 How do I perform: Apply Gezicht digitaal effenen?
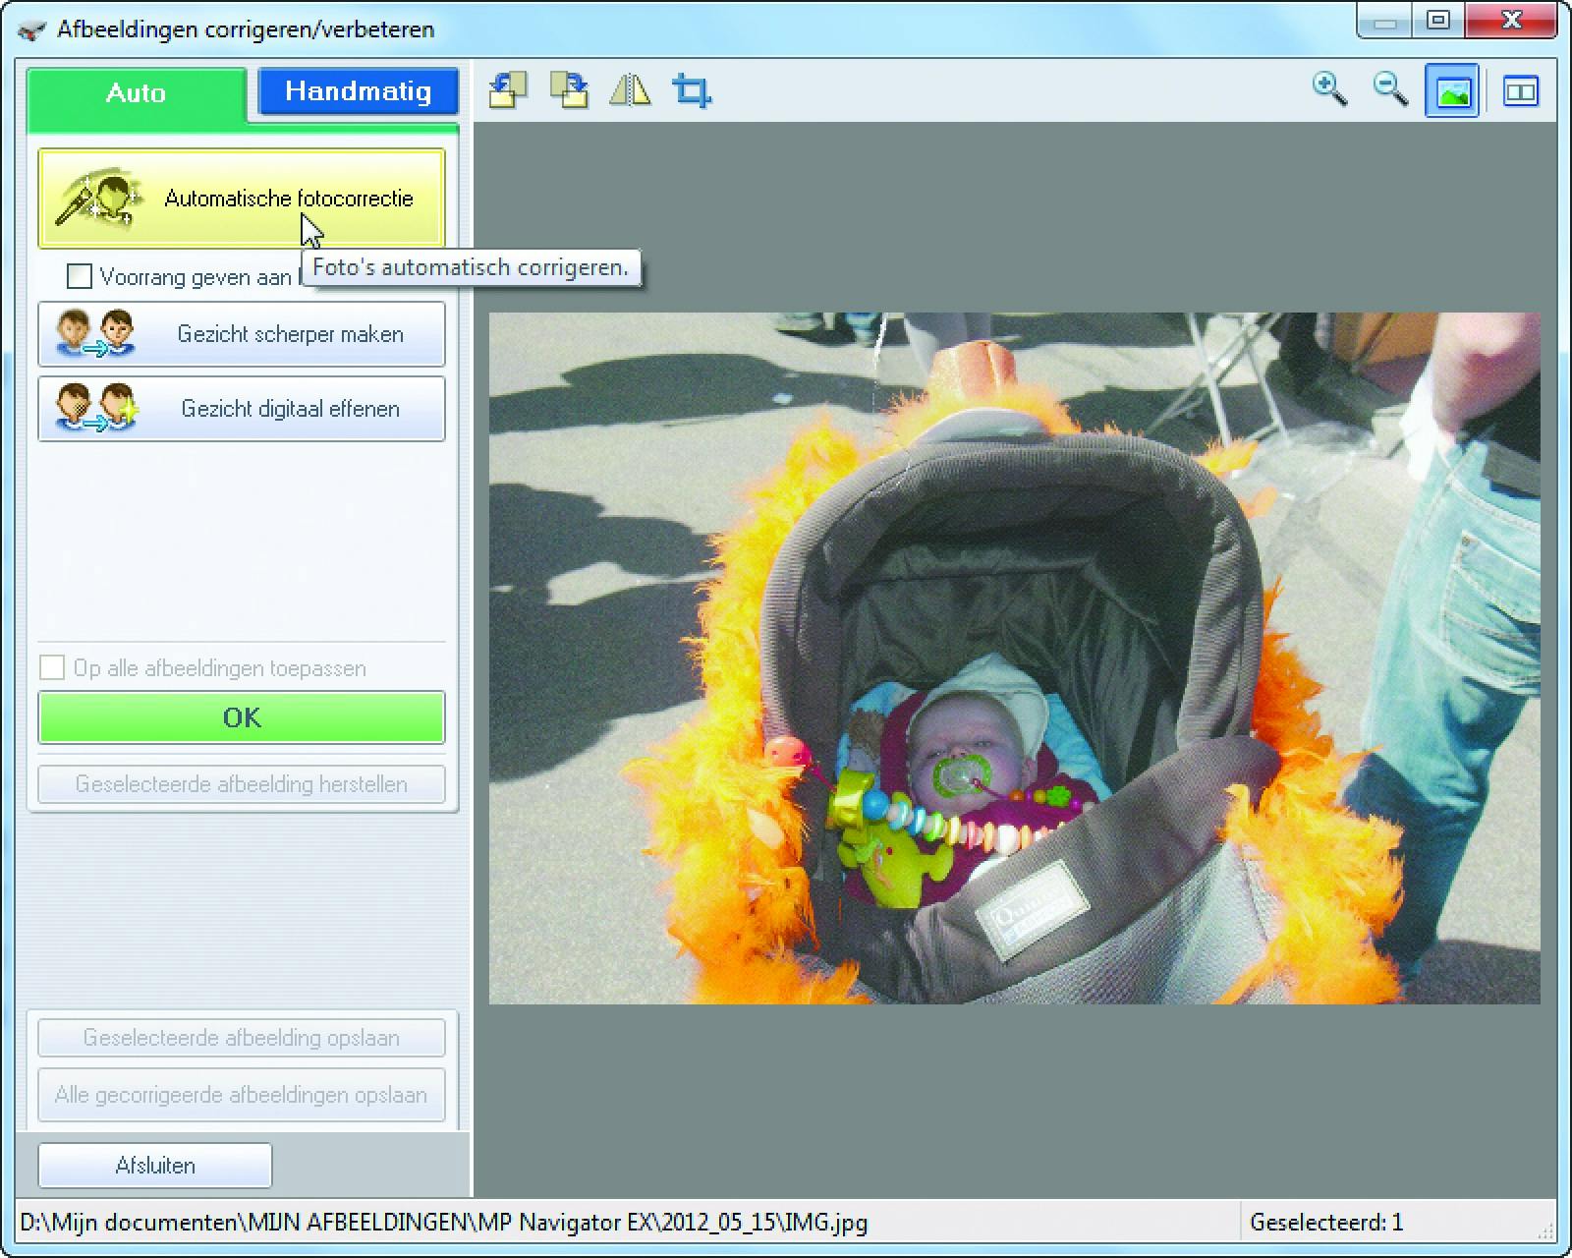click(x=242, y=409)
